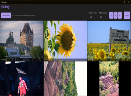This screenshot has height=96, width=131.
Task: Maximize the Photown window
Action: pos(124,2)
